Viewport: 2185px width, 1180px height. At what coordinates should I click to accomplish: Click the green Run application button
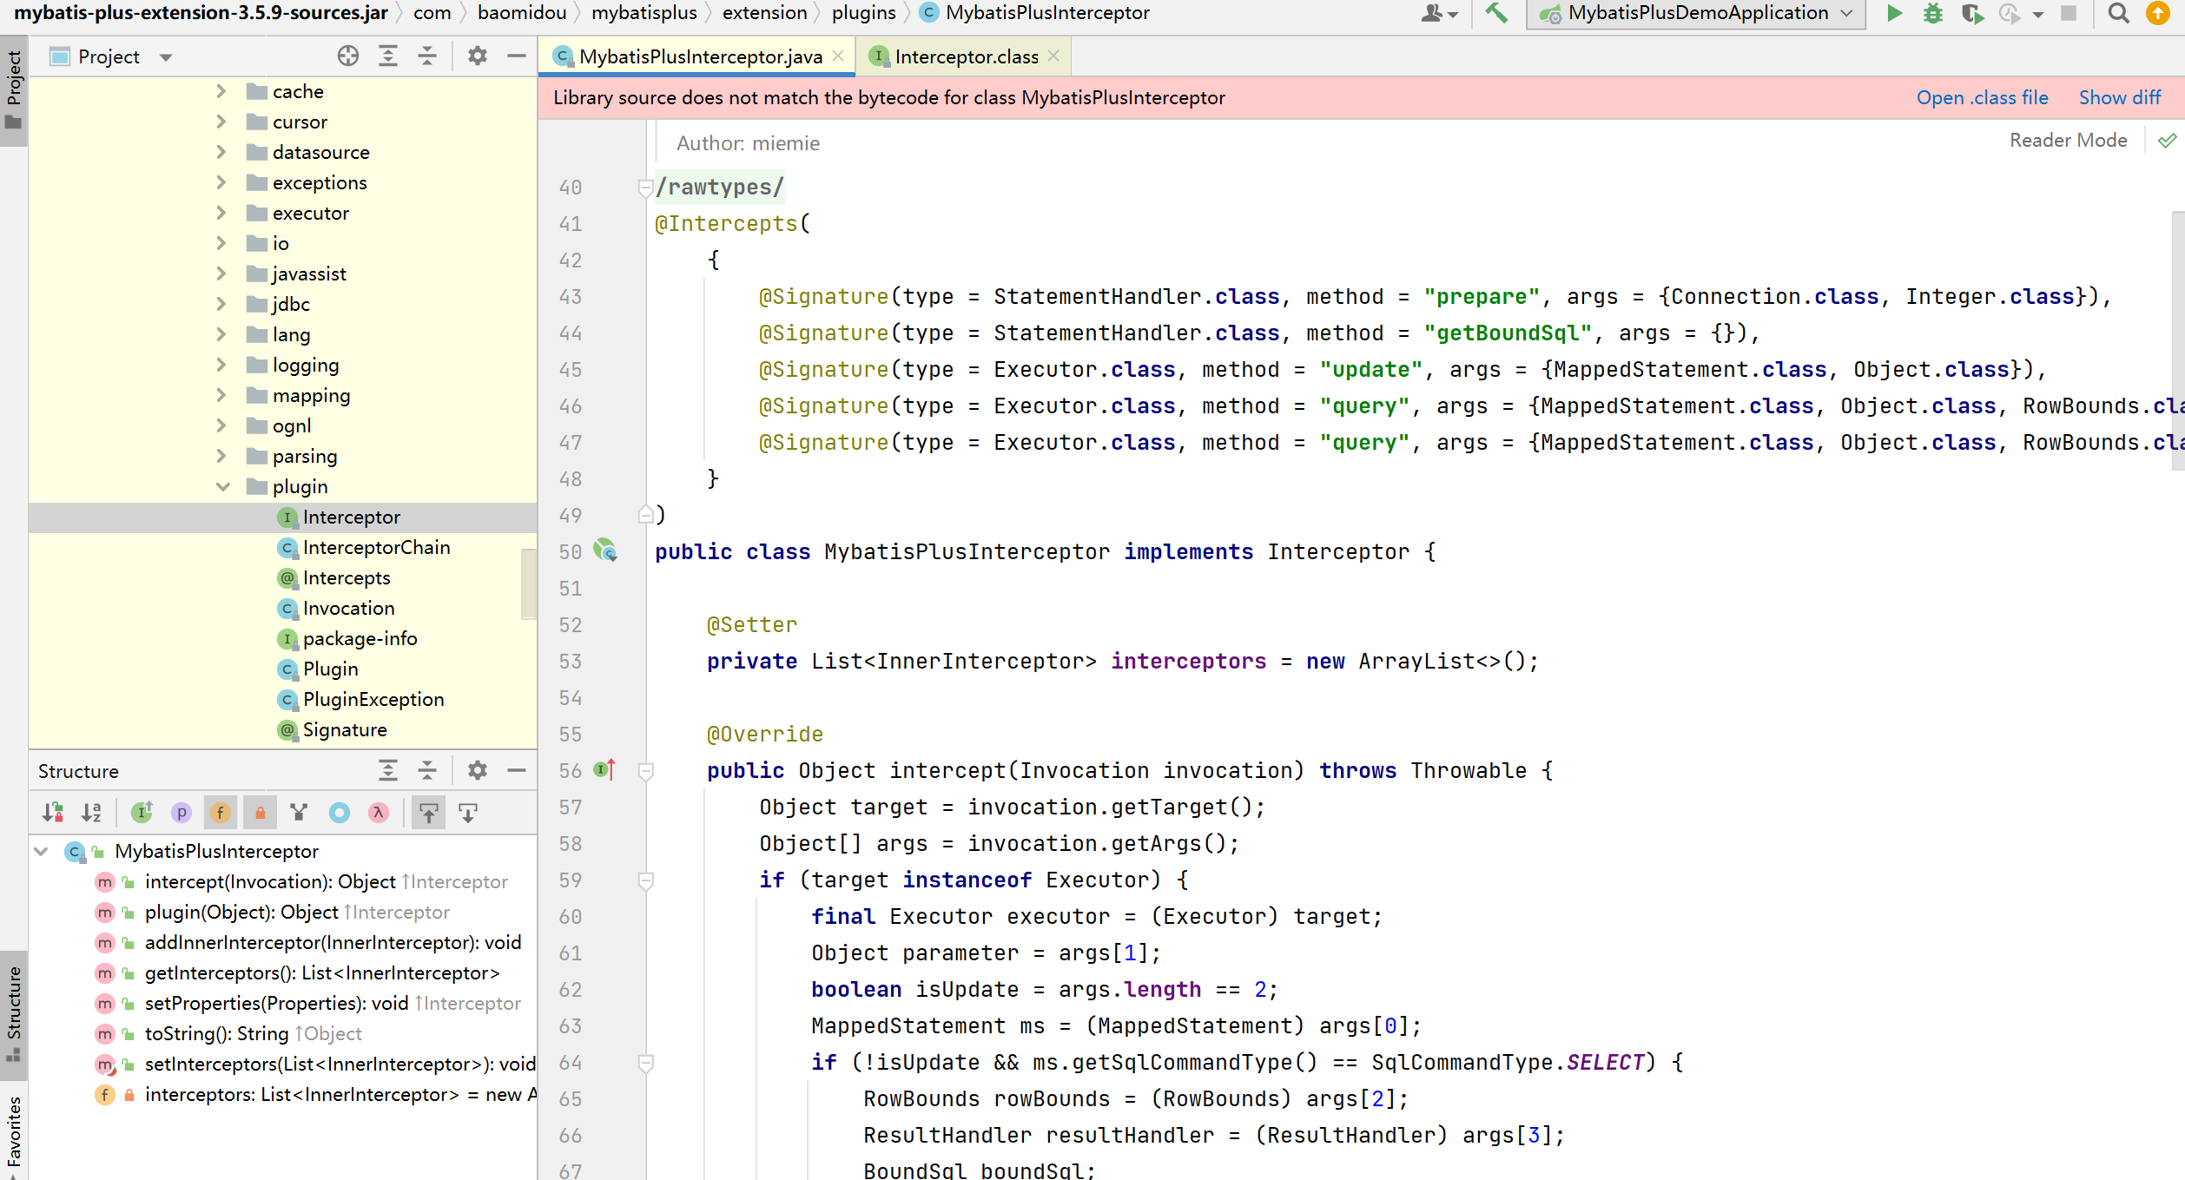pyautogui.click(x=1894, y=13)
